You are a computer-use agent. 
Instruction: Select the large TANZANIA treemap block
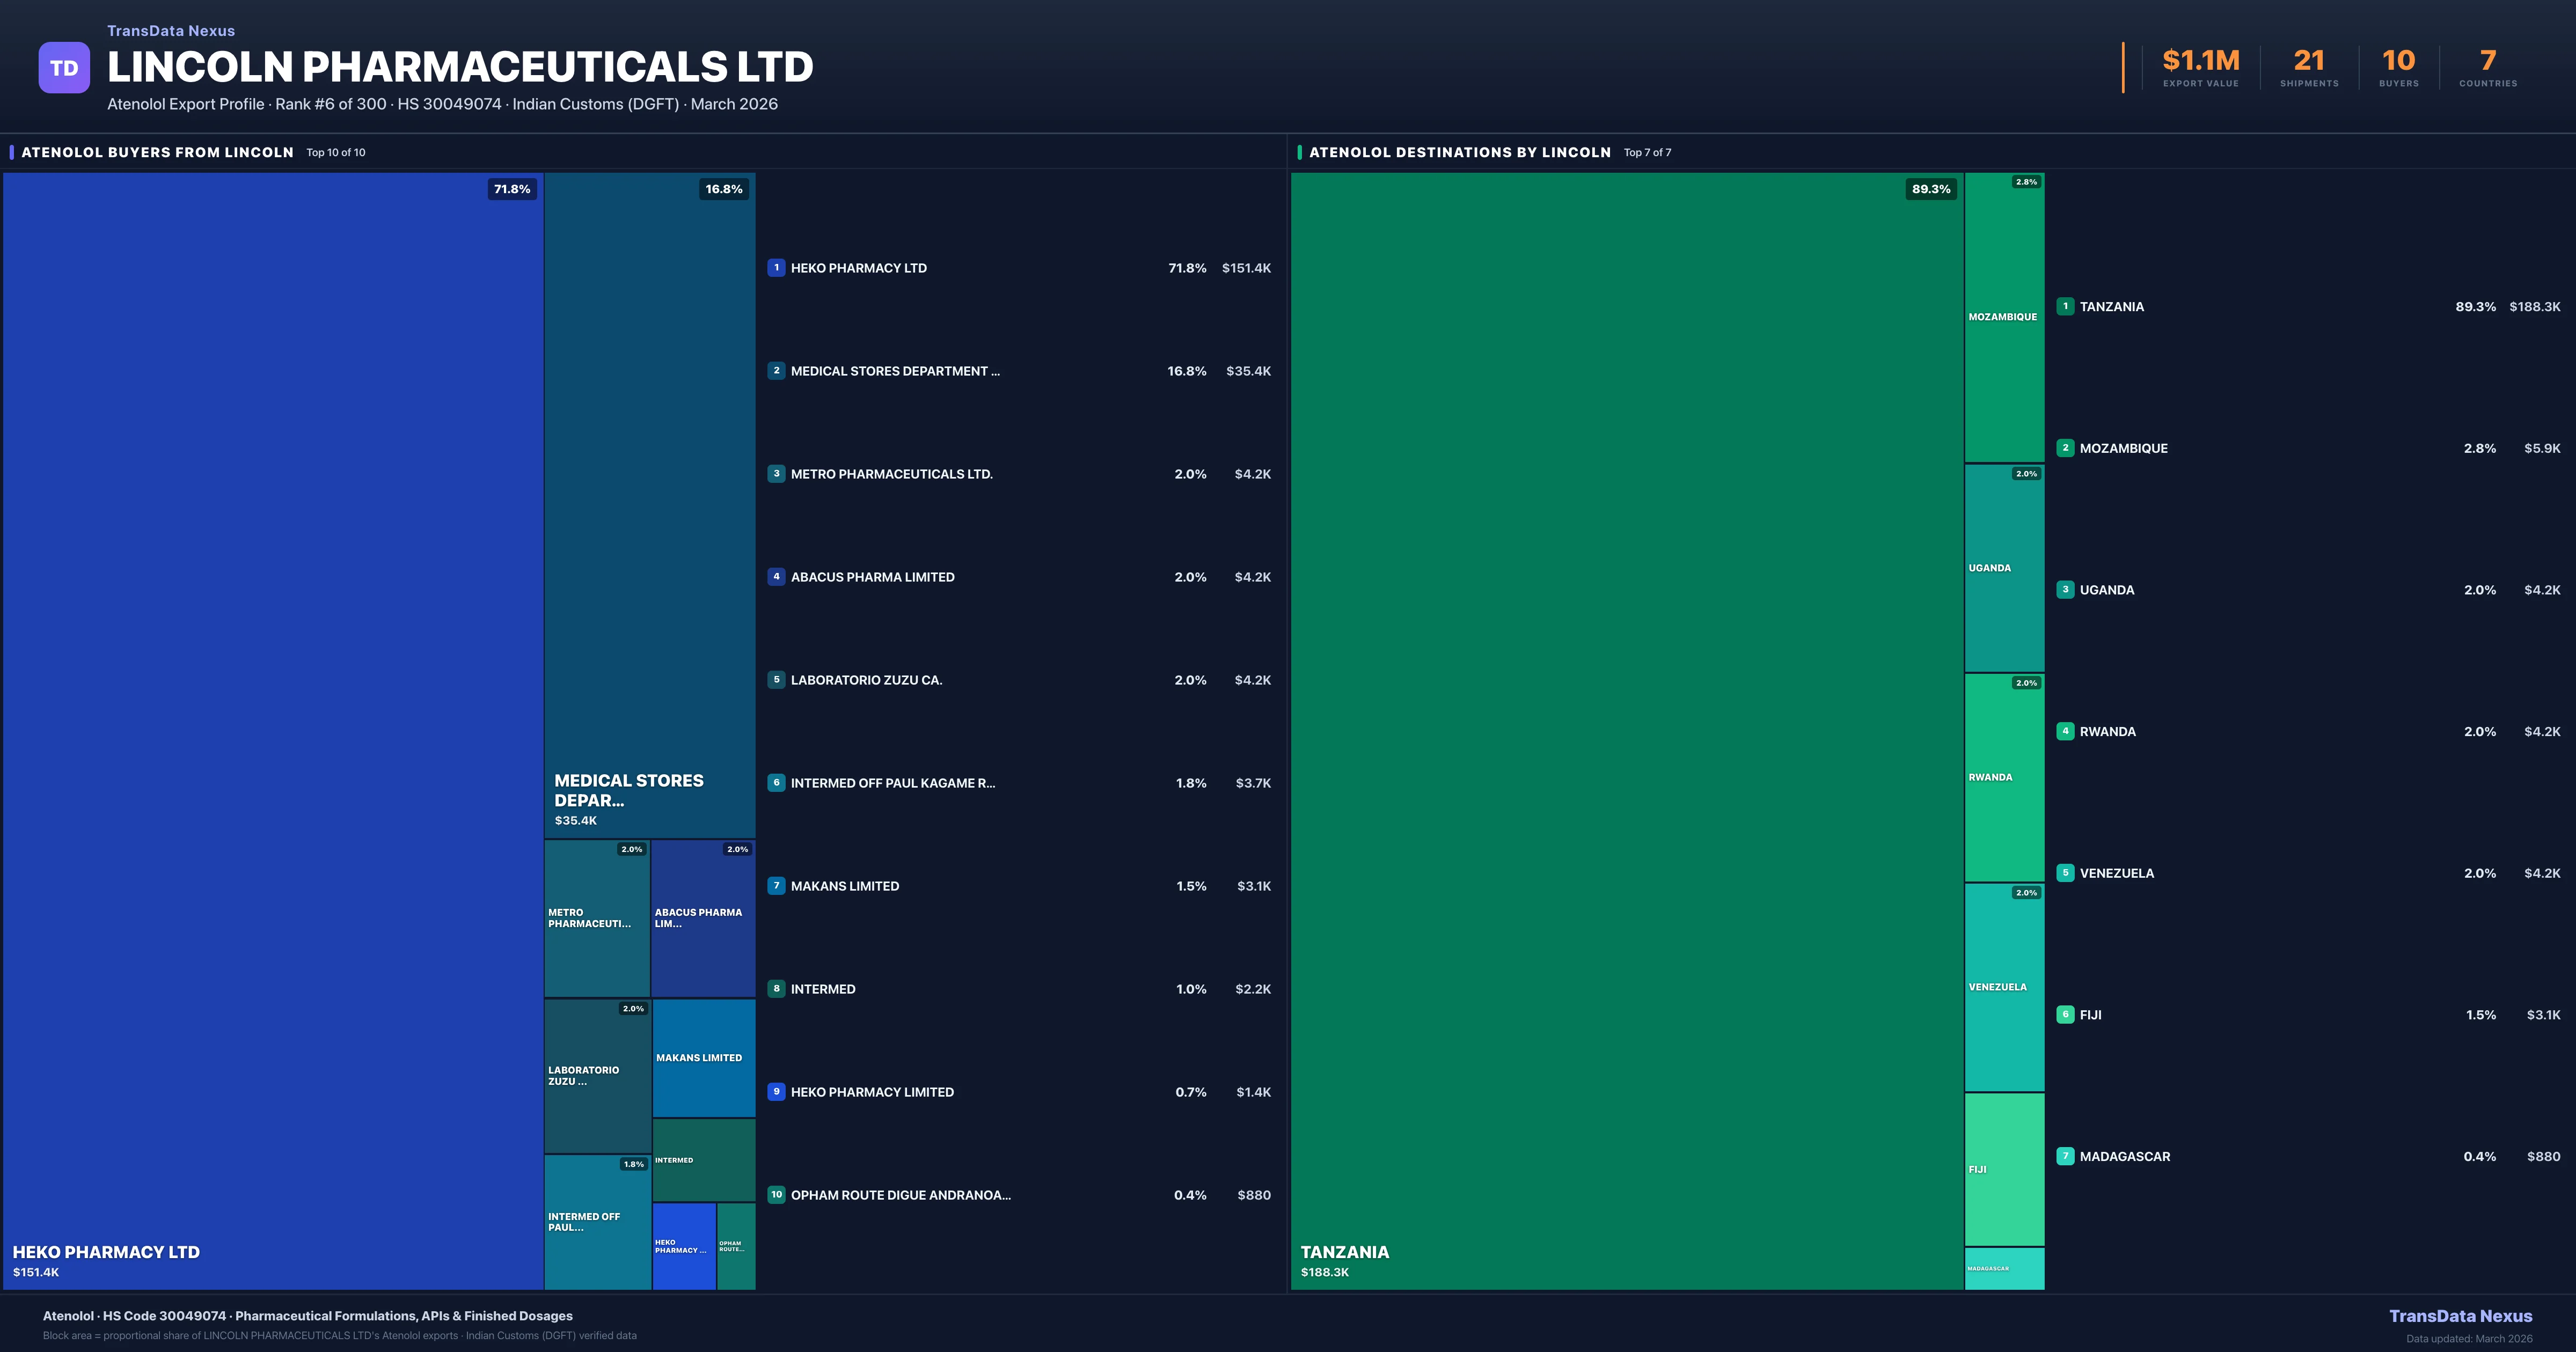coord(1627,730)
